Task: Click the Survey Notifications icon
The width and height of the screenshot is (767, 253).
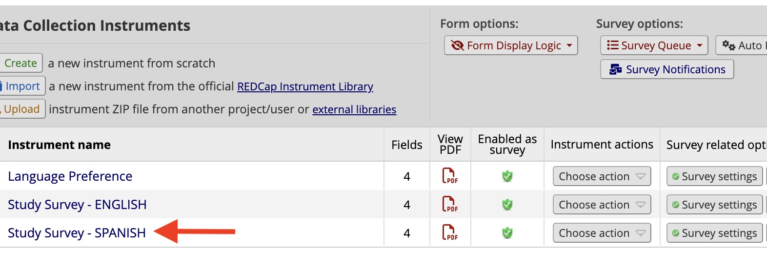Action: point(616,70)
